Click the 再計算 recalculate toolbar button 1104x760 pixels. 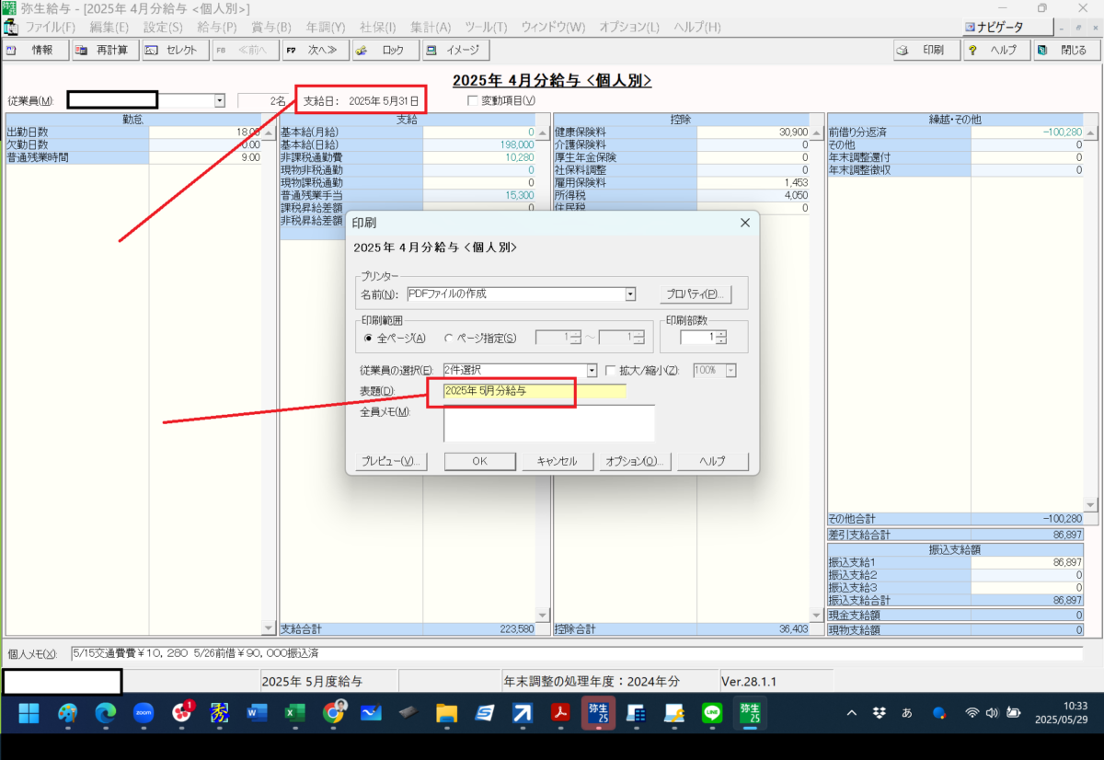tap(105, 50)
